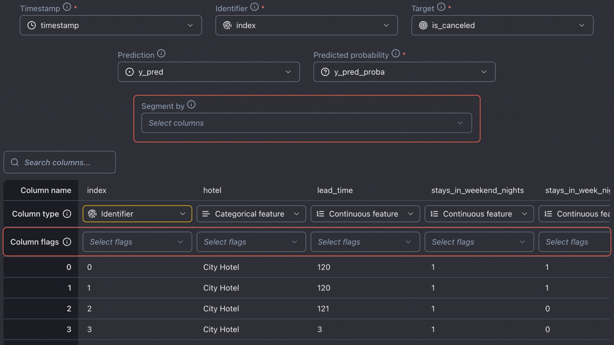614x345 pixels.
Task: Click the info icon beside Identifier label
Action: (x=254, y=7)
